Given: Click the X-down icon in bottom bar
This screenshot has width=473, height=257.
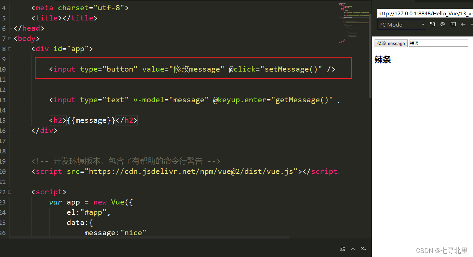Looking at the screenshot, I should (364, 249).
